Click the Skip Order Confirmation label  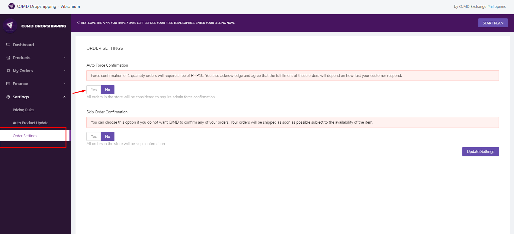click(x=107, y=112)
